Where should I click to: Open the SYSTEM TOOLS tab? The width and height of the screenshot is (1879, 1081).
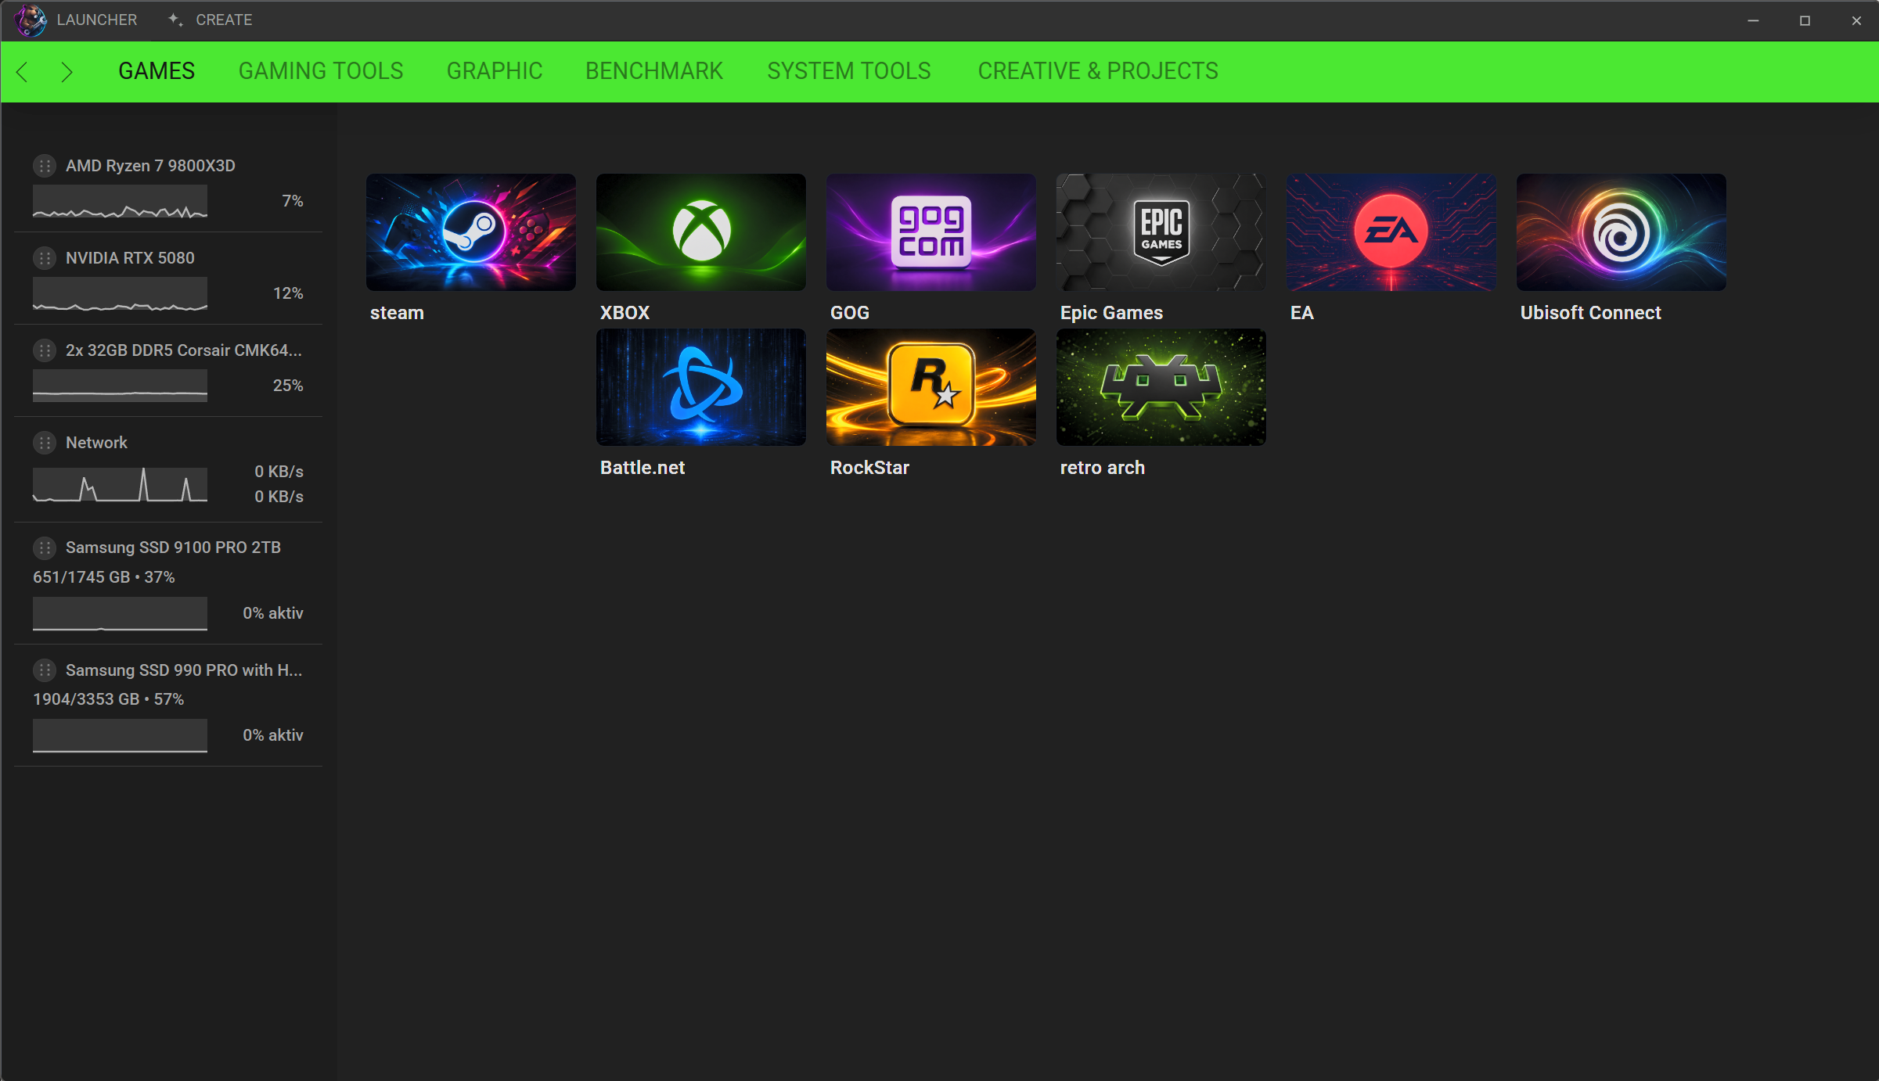(849, 71)
